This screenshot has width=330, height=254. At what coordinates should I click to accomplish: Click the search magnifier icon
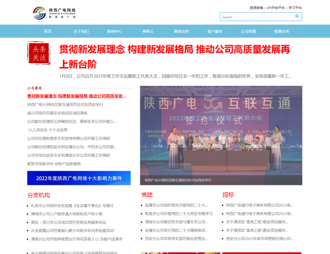tap(297, 17)
